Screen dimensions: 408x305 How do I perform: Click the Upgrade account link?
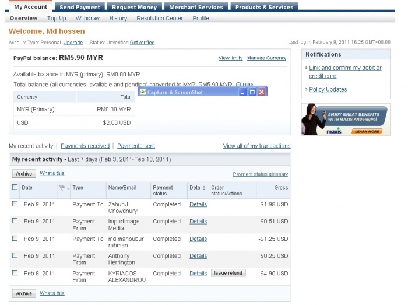pyautogui.click(x=73, y=43)
